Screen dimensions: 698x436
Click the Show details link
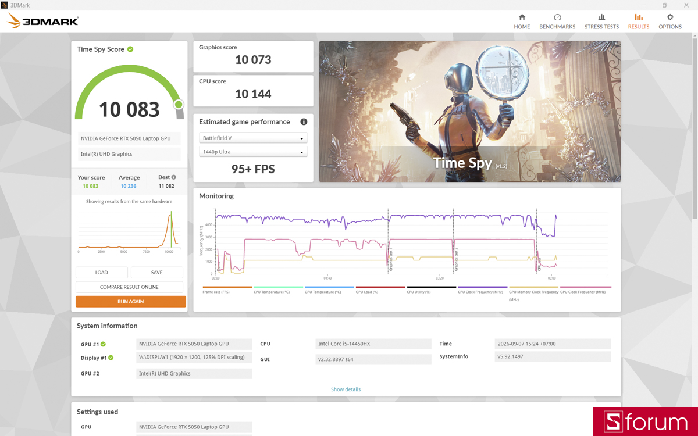(x=346, y=389)
